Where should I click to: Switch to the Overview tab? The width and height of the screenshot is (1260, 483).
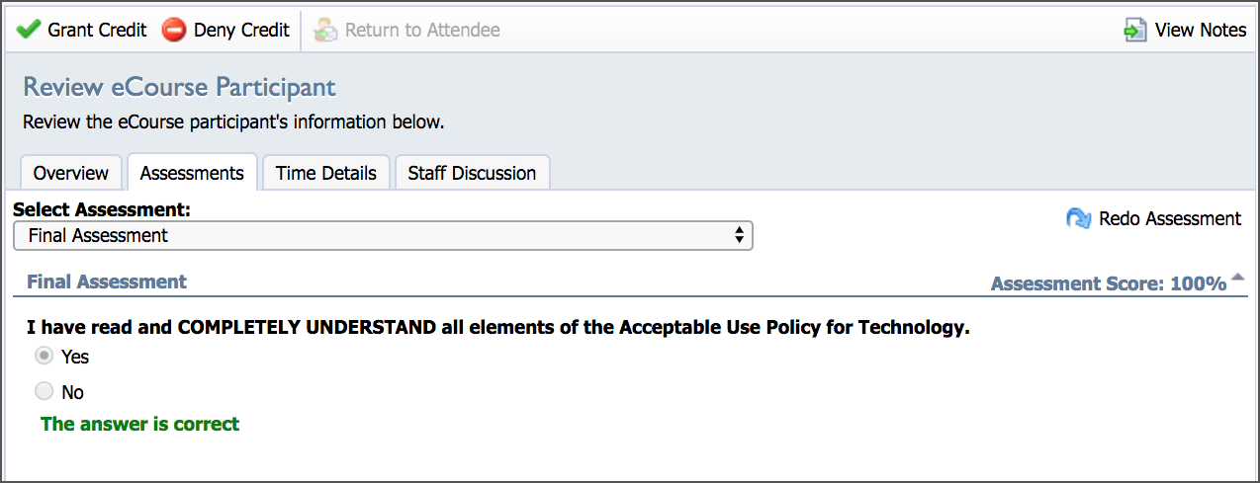coord(71,173)
